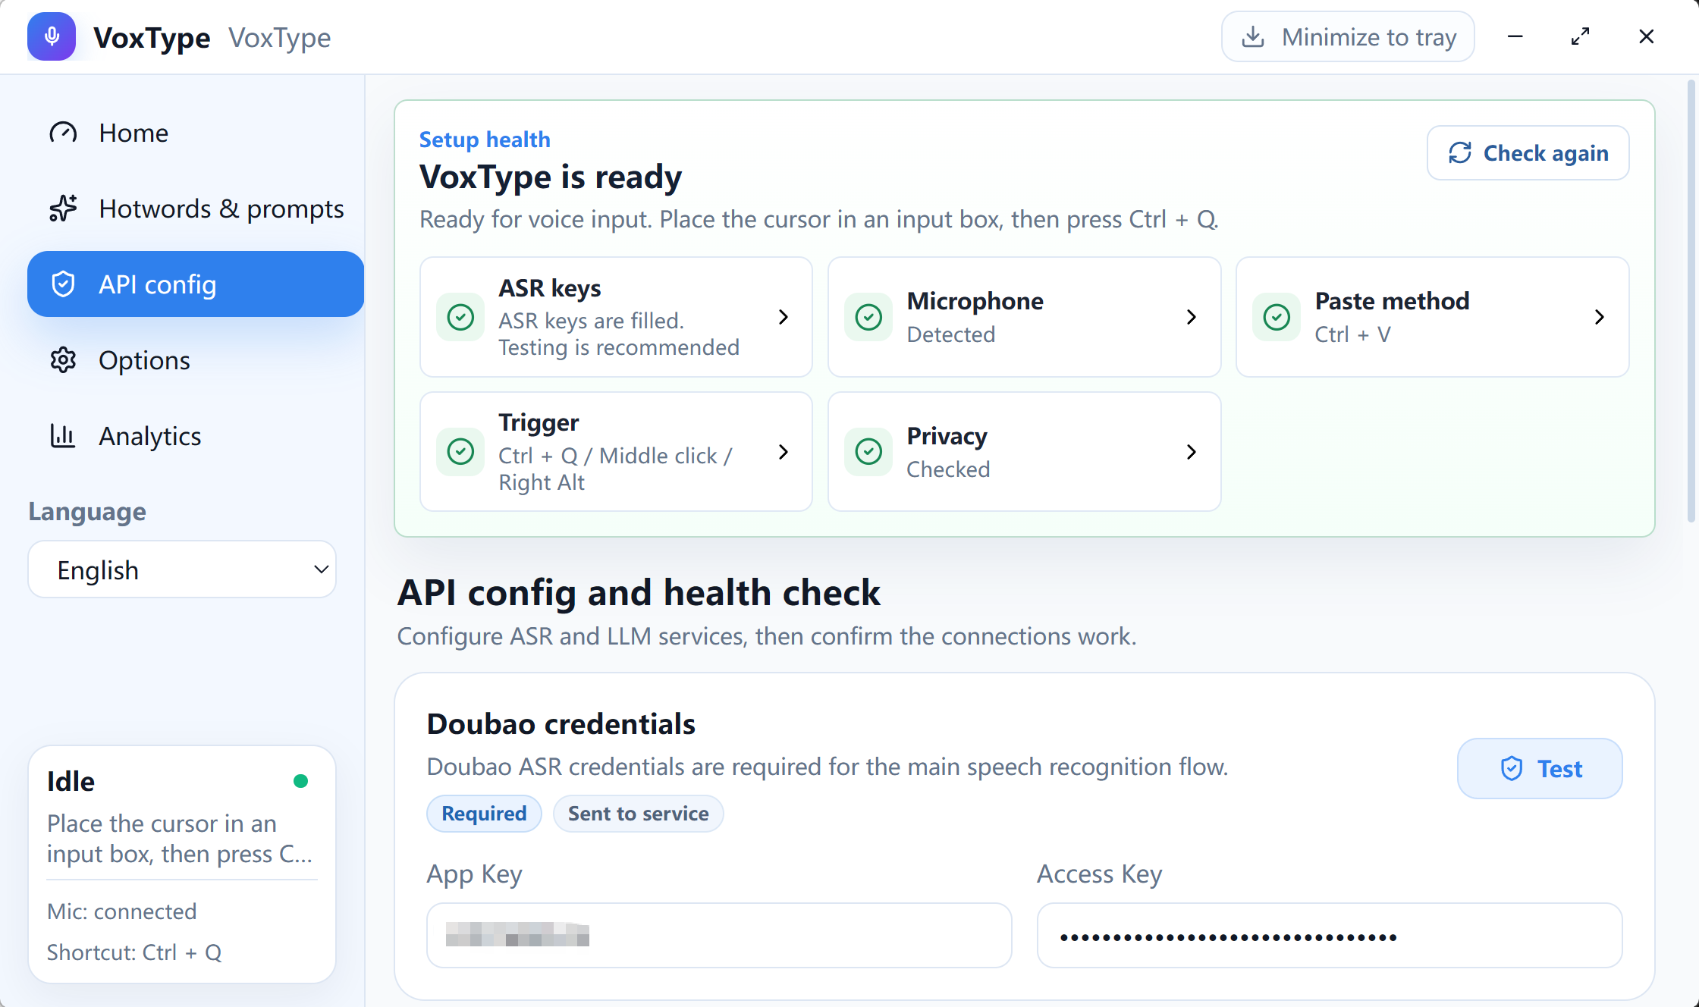Click the Idle status heading
The image size is (1699, 1007).
tap(71, 781)
